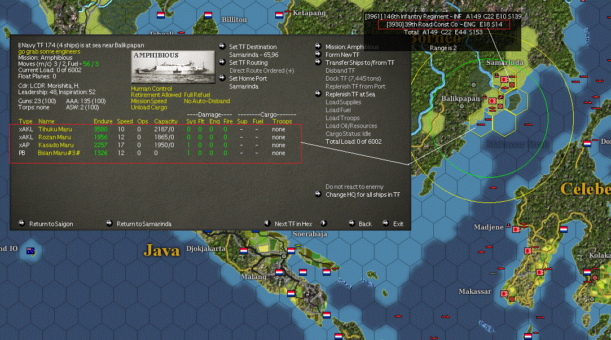Viewport: 611px width, 340px height.
Task: Select the anchor port icon at Balikpapan
Action: tap(485, 96)
